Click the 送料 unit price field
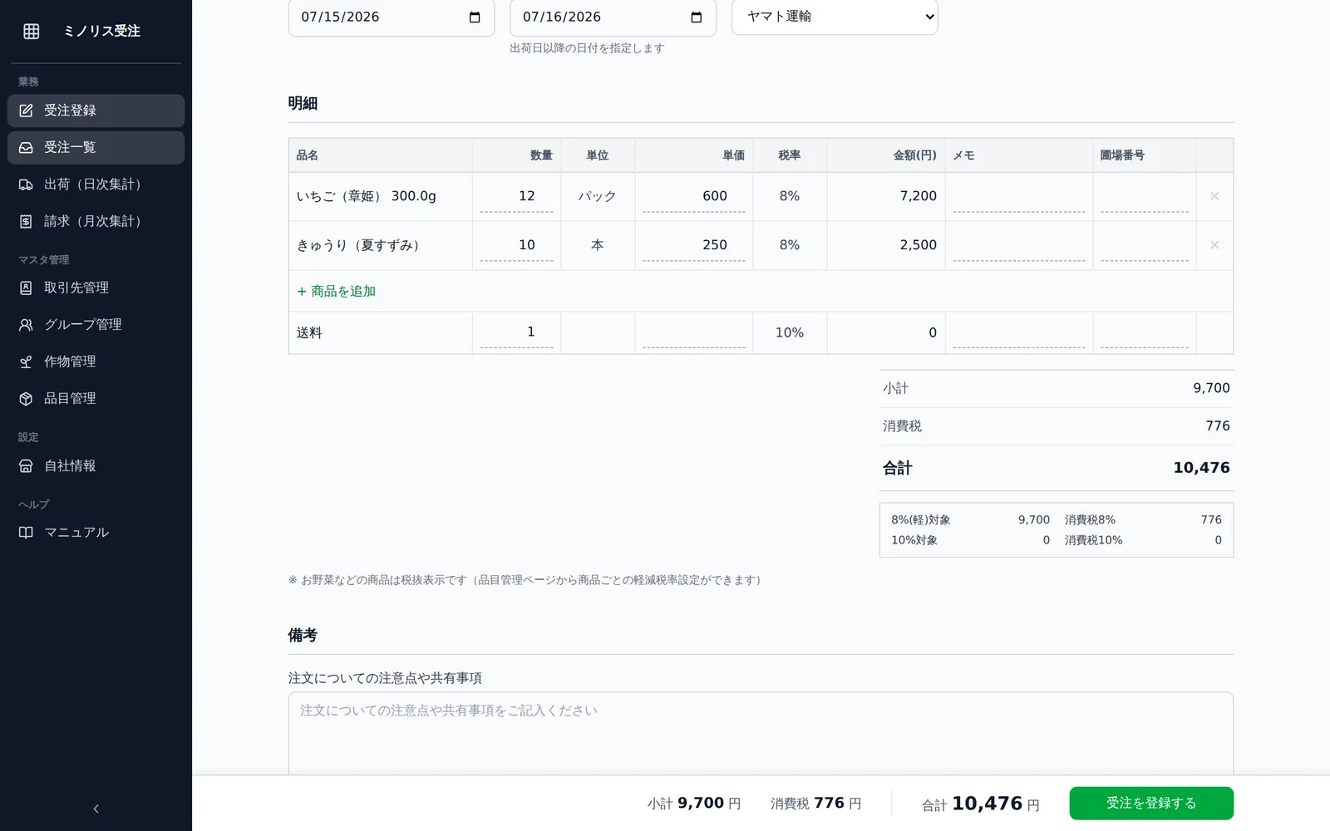 click(x=693, y=332)
